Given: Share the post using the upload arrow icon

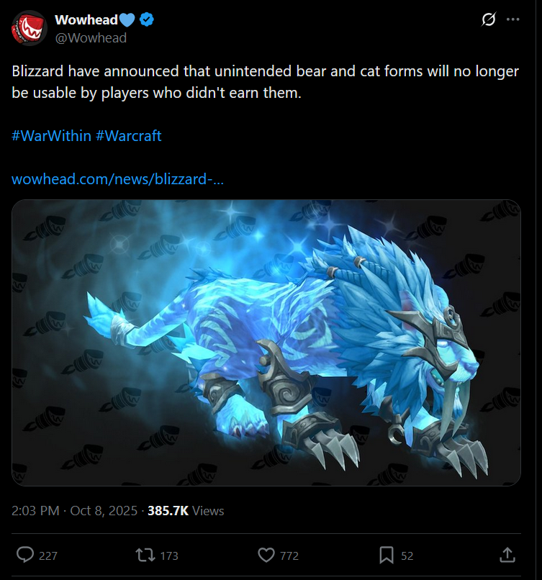Looking at the screenshot, I should click(x=507, y=555).
